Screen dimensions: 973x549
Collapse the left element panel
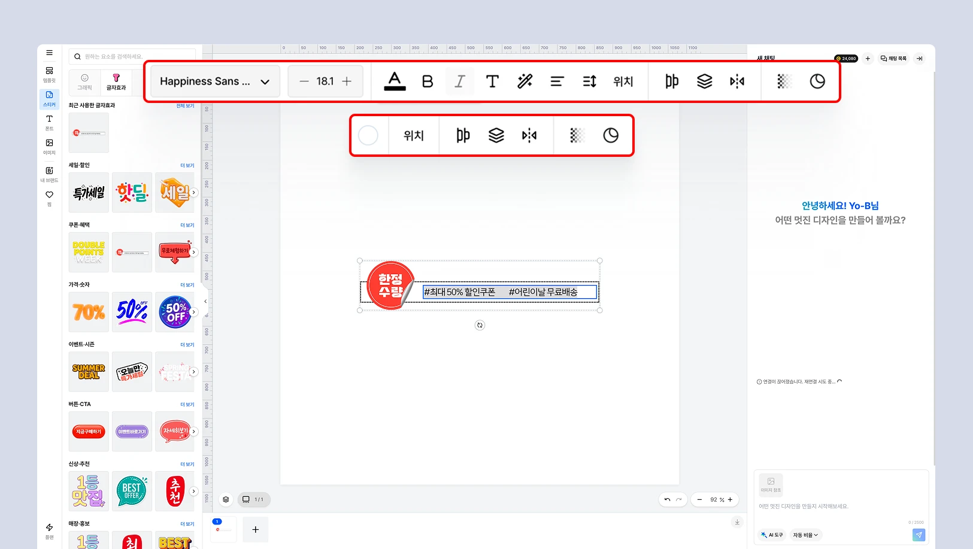coord(205,301)
